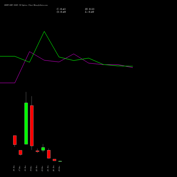Click the green candle above 23 Dec
The image size is (177, 177).
43,149
